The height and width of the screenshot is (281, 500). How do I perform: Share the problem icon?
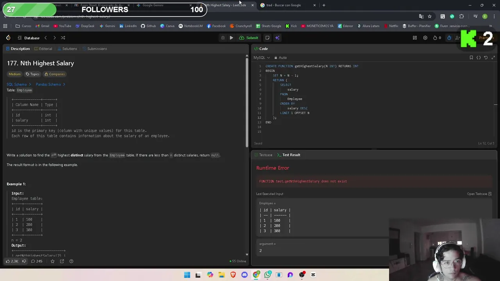coord(62,261)
